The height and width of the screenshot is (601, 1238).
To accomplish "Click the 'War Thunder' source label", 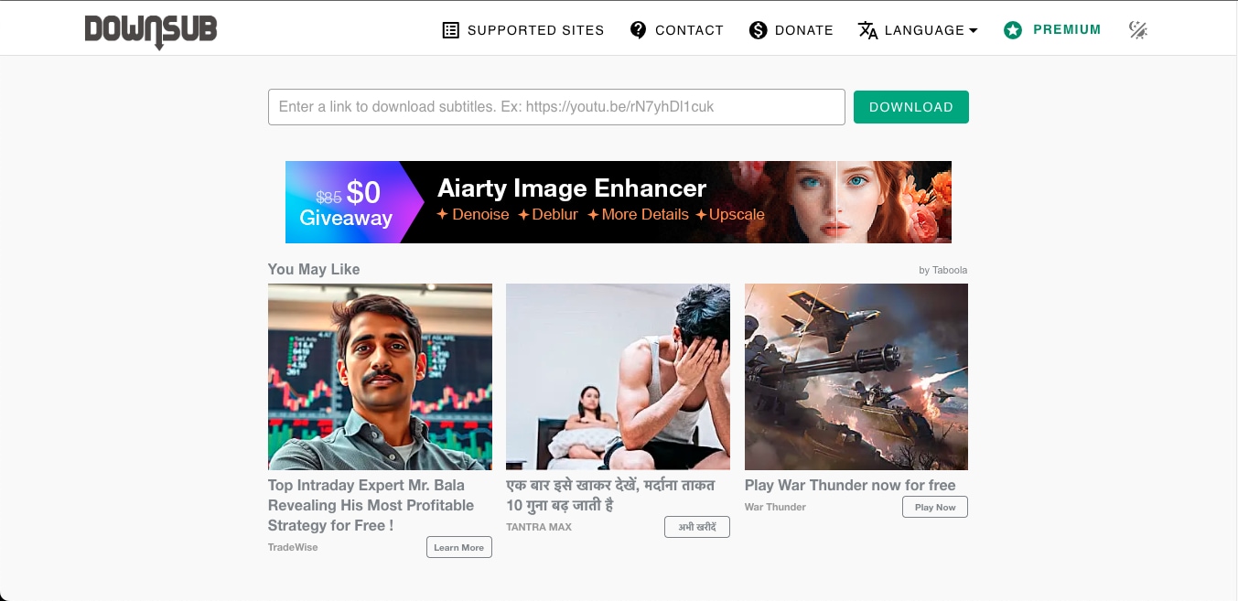I will coord(775,507).
